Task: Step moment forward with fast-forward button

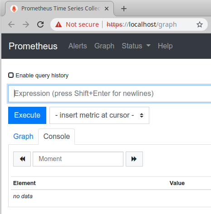Action: [x=134, y=159]
